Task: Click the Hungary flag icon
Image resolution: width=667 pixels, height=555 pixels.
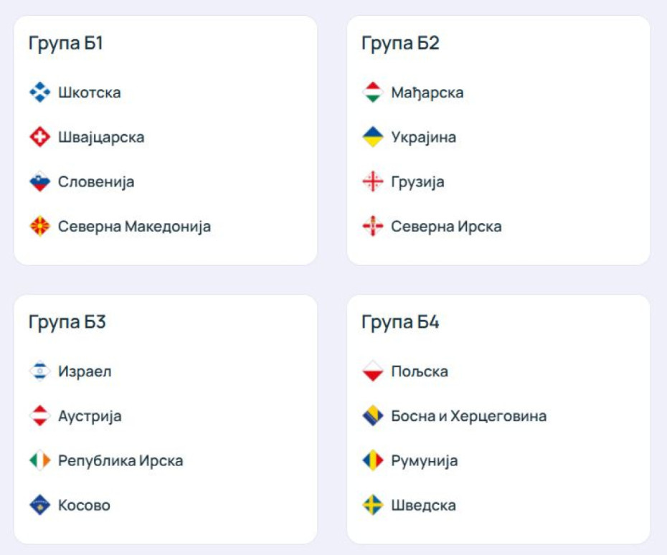Action: coord(373,92)
